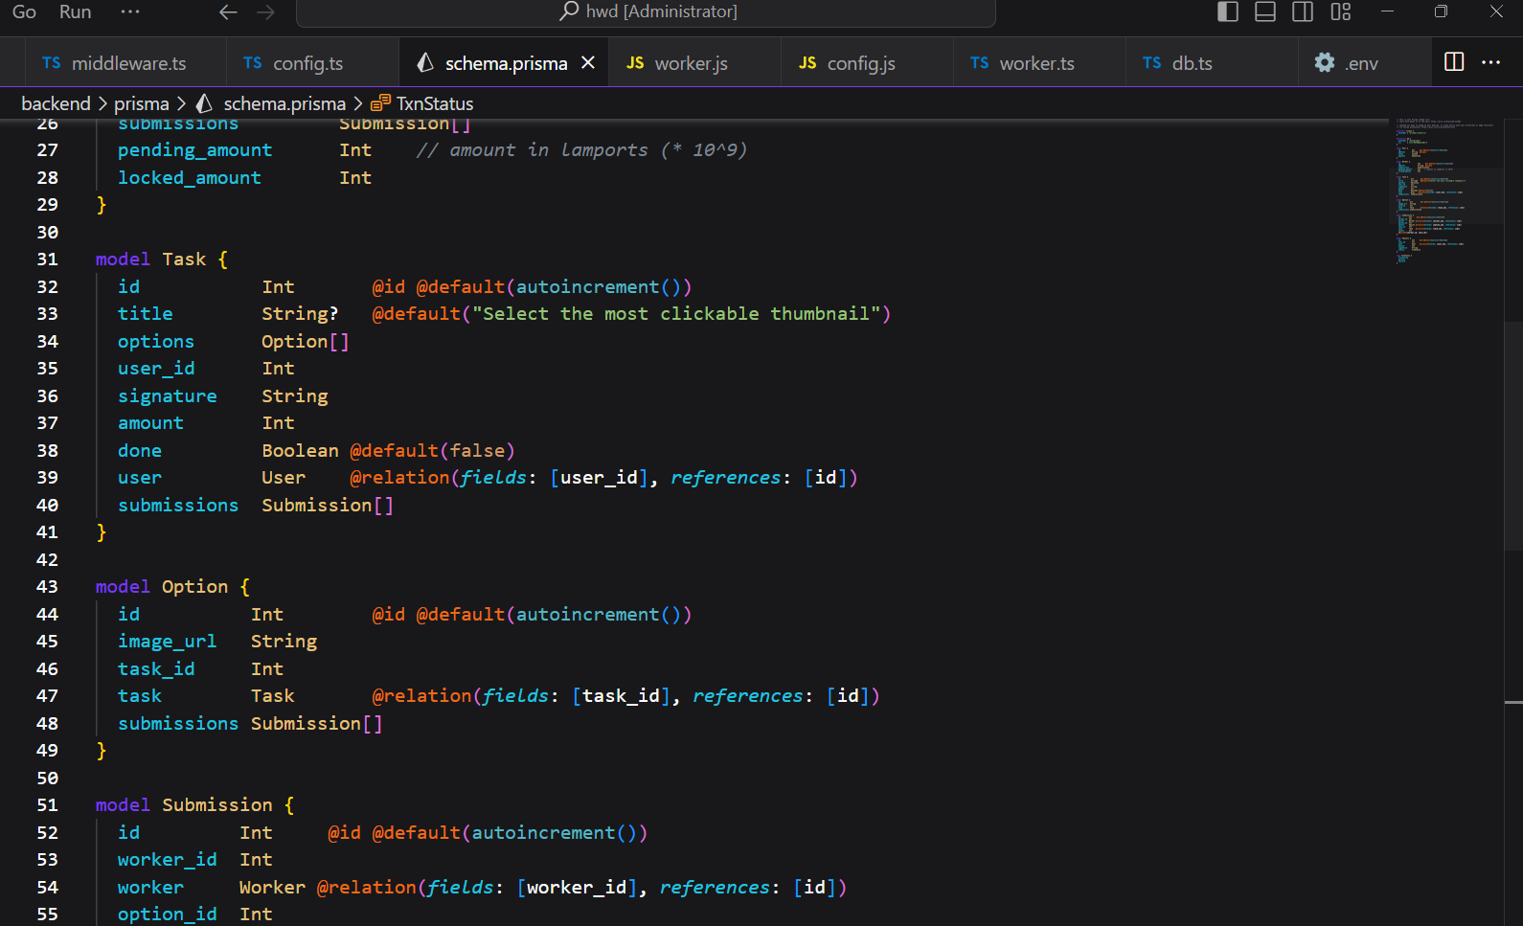
Task: Toggle the bottom panel layout icon
Action: pyautogui.click(x=1265, y=11)
